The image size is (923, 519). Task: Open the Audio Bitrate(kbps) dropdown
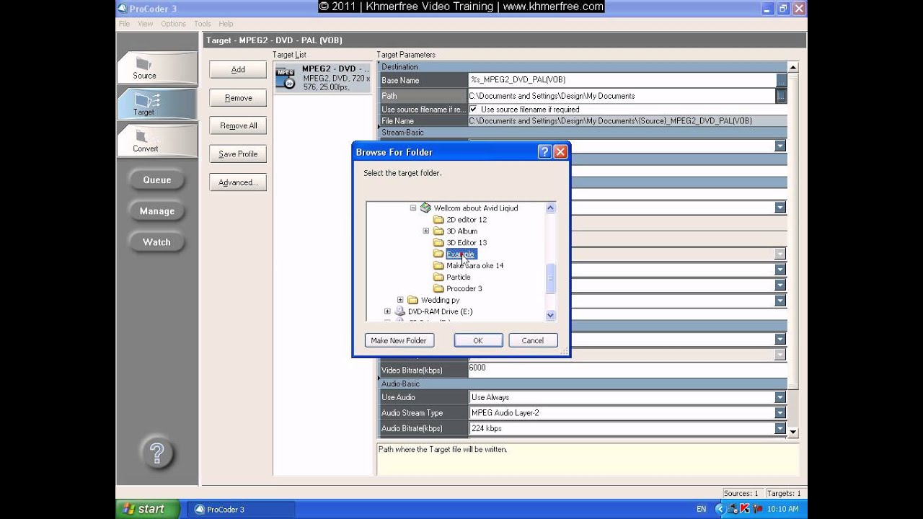click(780, 428)
